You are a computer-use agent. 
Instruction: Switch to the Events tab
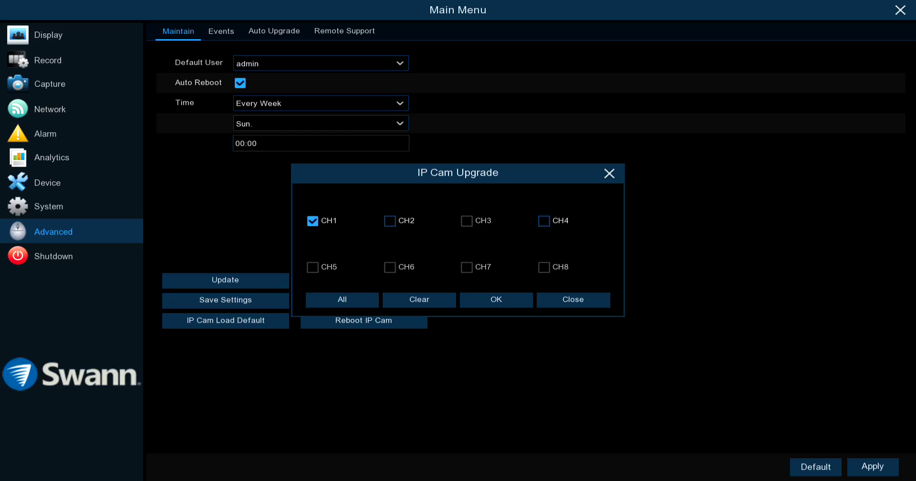click(221, 31)
